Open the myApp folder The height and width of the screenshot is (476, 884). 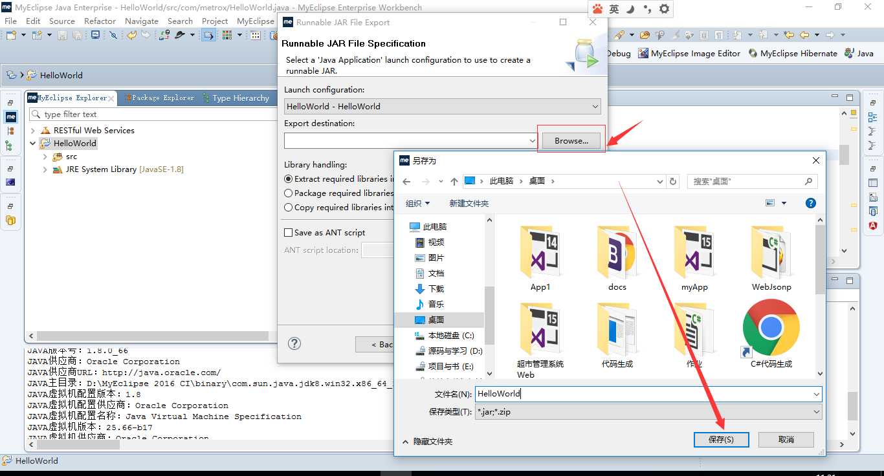pyautogui.click(x=694, y=258)
